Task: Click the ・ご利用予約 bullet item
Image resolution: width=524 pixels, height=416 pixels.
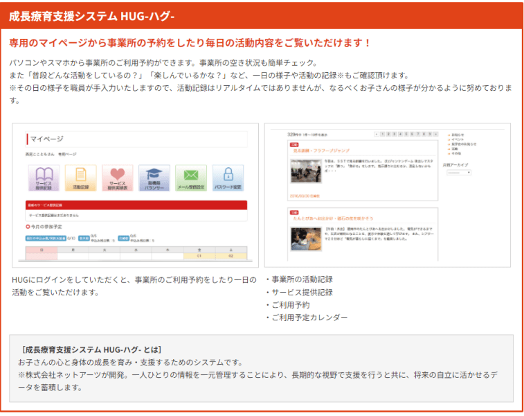Action: coord(288,305)
